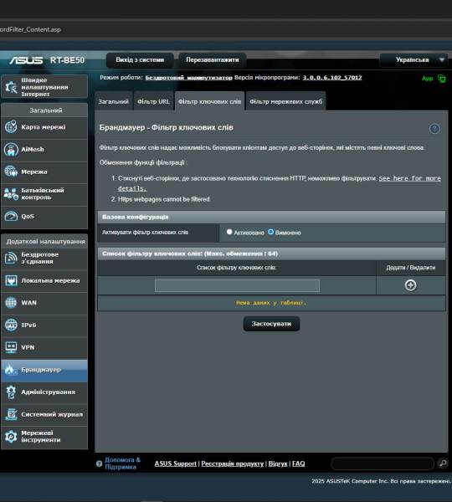Add keyword with the plus icon
This screenshot has height=502, width=452.
[410, 285]
